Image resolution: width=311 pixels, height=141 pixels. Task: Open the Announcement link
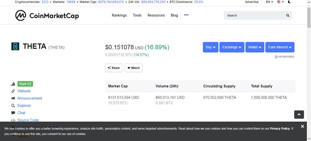pos(30,98)
